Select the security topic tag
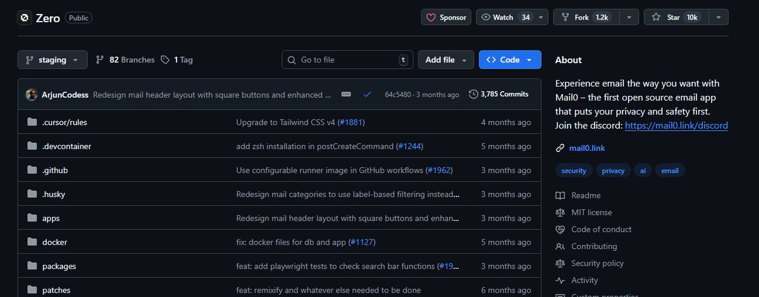759x297 pixels. click(x=574, y=171)
